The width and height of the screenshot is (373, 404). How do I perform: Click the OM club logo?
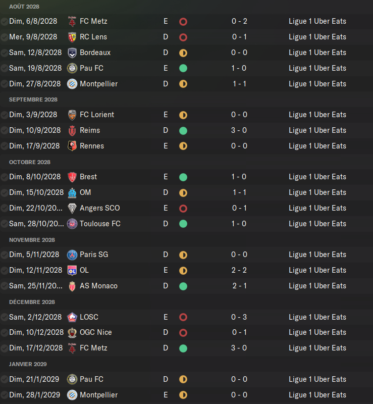pos(72,193)
